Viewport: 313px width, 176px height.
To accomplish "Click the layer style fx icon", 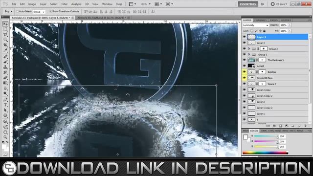I will (x=274, y=126).
